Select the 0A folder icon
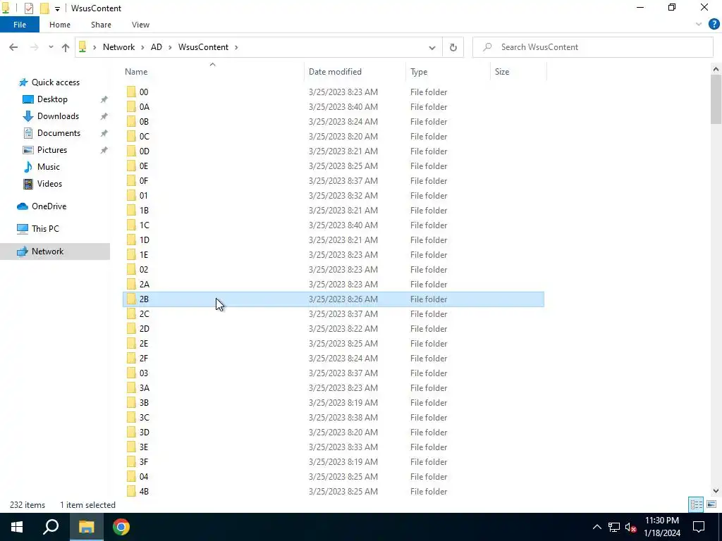 pos(132,107)
